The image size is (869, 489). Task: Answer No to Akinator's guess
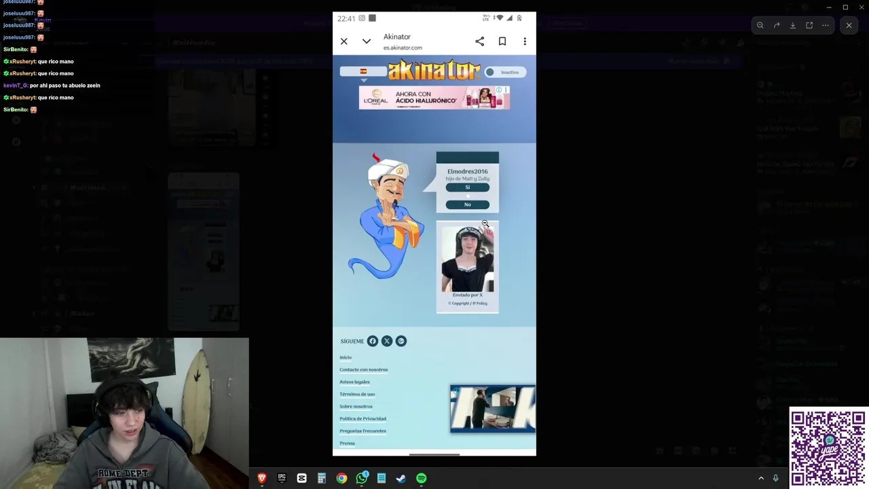coord(467,204)
